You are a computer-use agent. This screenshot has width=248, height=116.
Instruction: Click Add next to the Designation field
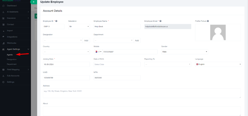[x=86, y=41]
